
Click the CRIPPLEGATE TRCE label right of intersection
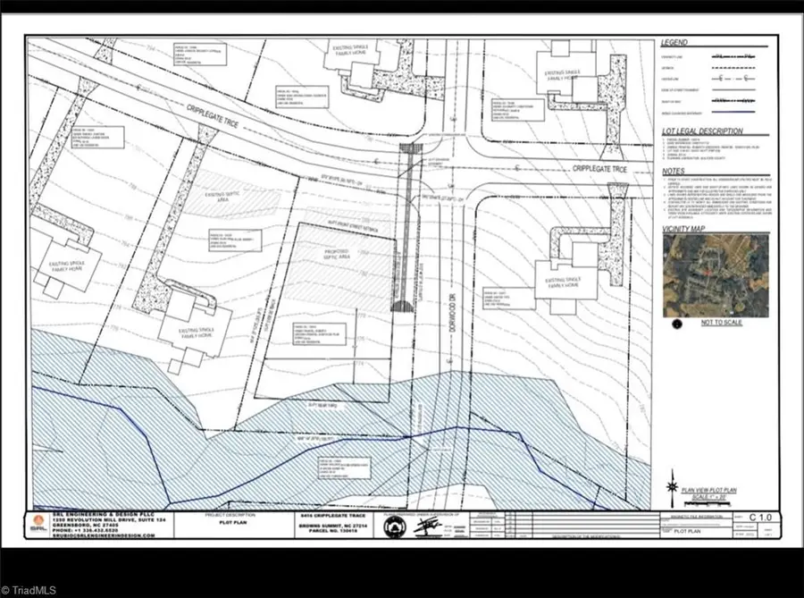tap(599, 169)
